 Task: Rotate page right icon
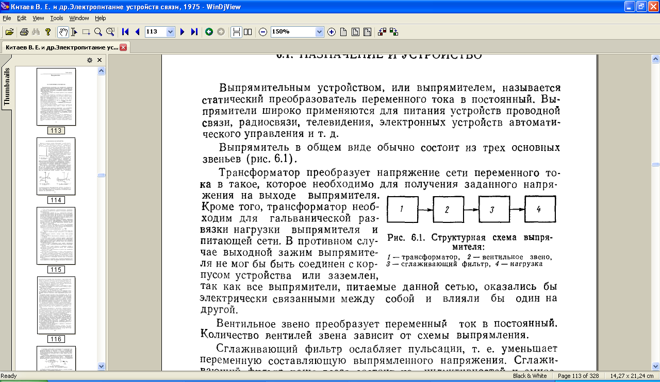[394, 32]
